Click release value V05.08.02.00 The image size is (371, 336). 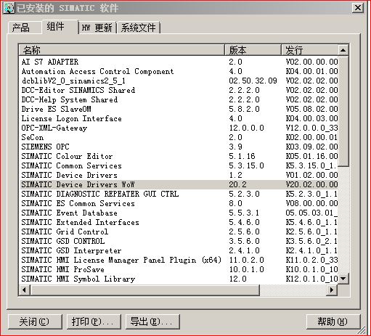[x=311, y=109]
